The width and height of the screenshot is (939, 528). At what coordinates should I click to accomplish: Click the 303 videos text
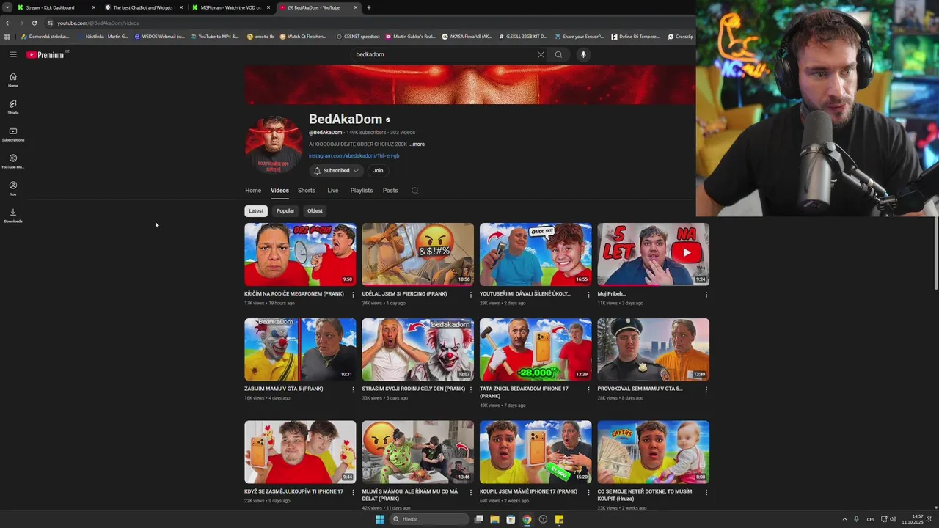403,133
